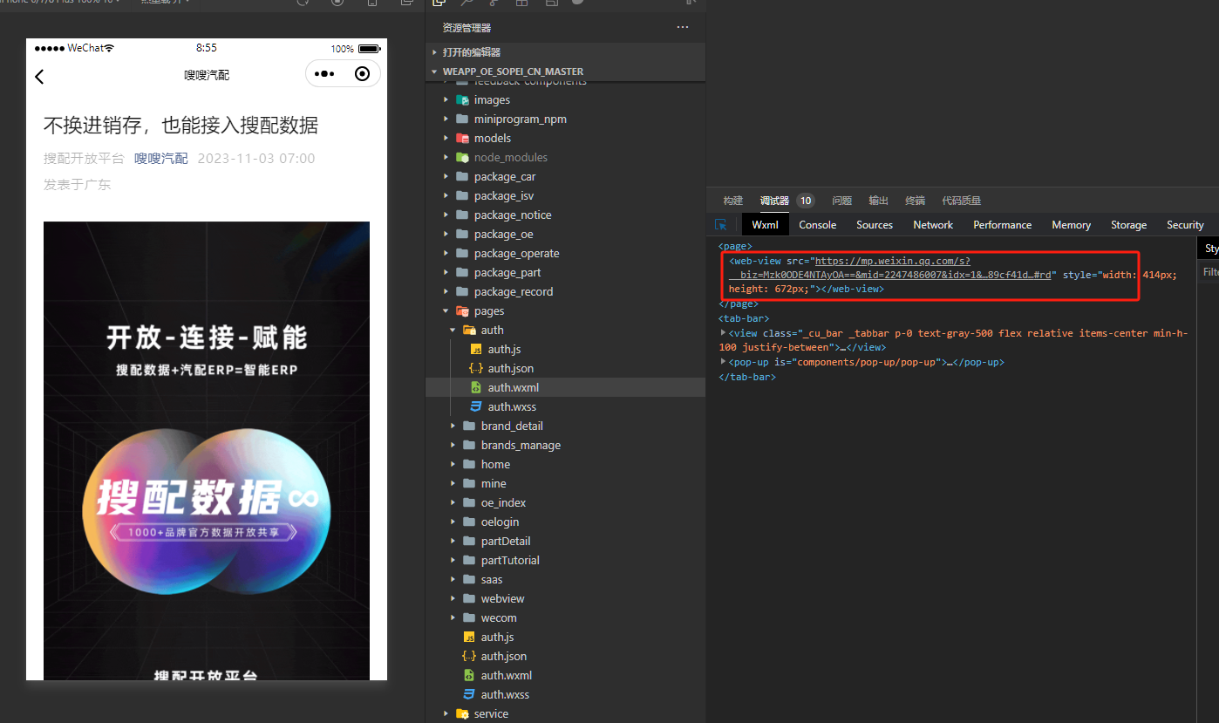Click the JS icon of auth.js inside the auth folder

click(476, 350)
